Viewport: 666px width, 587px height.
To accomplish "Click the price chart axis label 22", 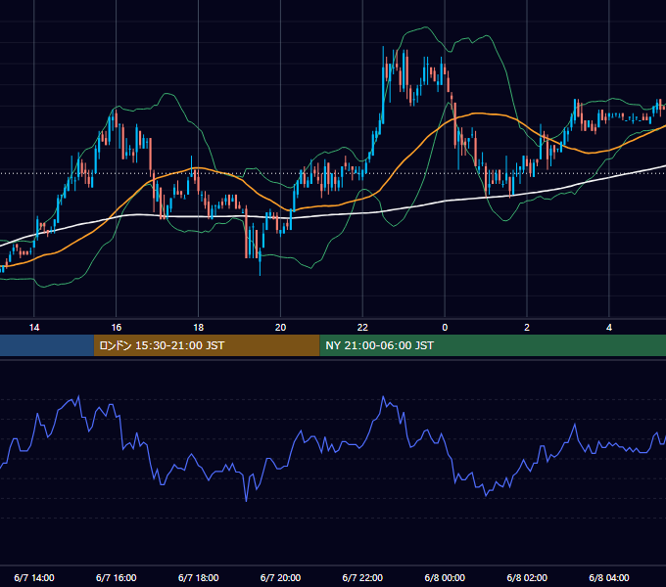I will [362, 328].
